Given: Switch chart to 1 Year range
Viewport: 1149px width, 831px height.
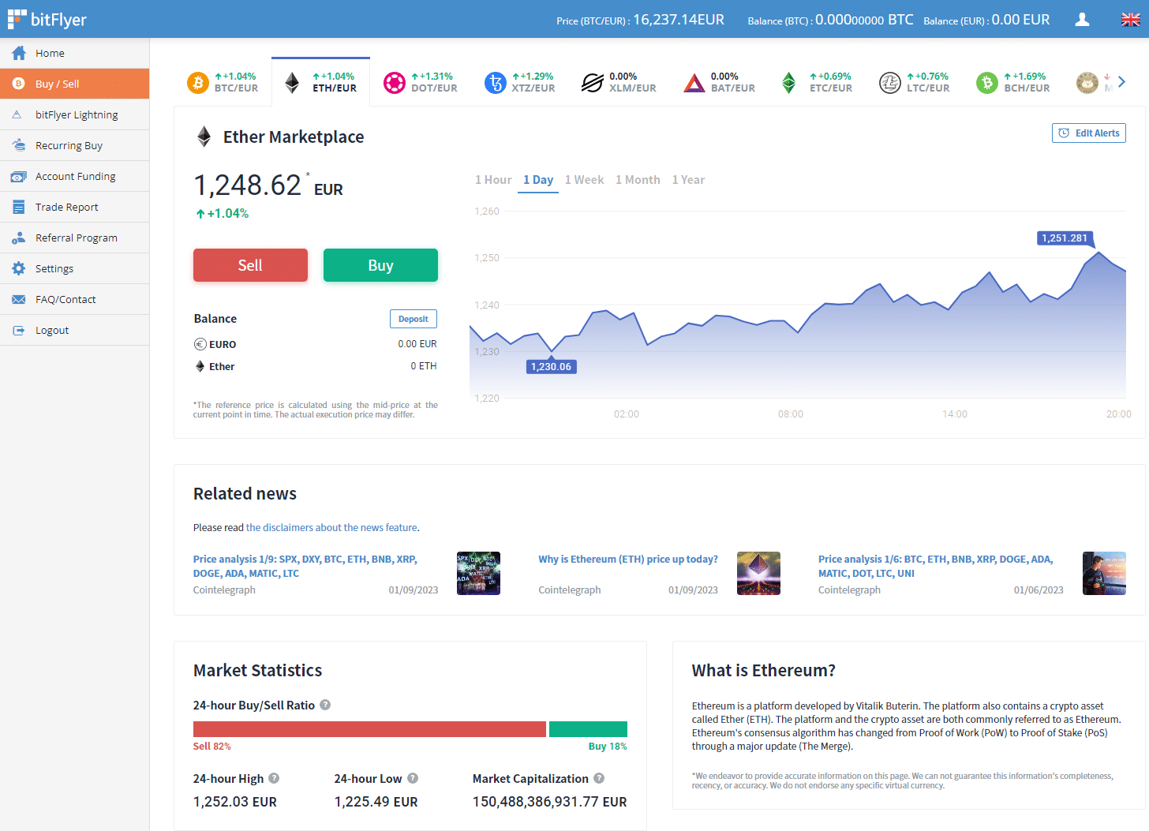Looking at the screenshot, I should (688, 180).
